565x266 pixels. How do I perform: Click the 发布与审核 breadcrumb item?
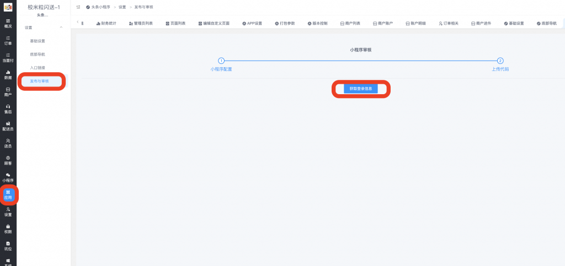(143, 7)
